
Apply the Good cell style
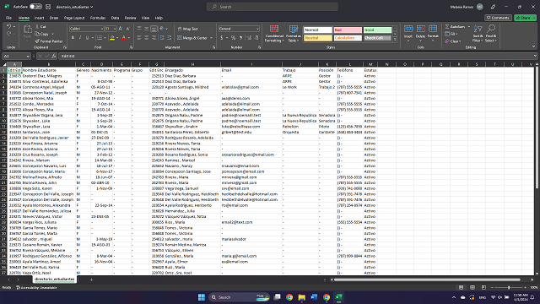pos(377,30)
